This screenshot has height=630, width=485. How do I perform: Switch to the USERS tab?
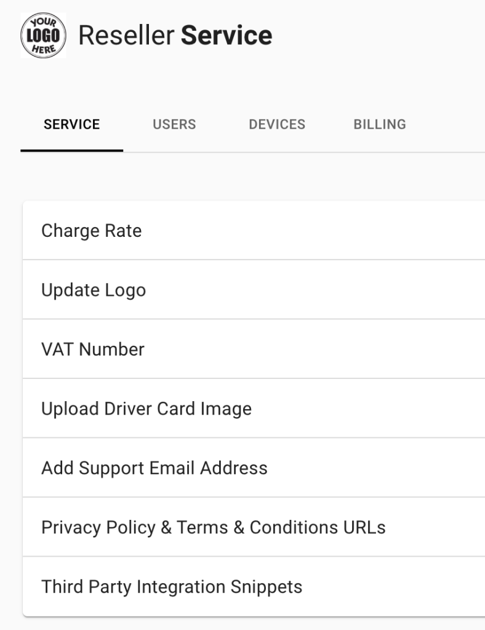(x=174, y=124)
